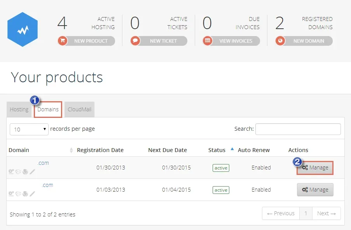The image size is (351, 230).
Task: Select the CloudMail tab
Action: click(x=79, y=109)
